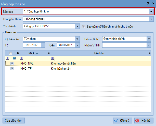Toggle select-all checkbox in grid header
Image resolution: width=156 pixels, height=126 pixels.
10,53
